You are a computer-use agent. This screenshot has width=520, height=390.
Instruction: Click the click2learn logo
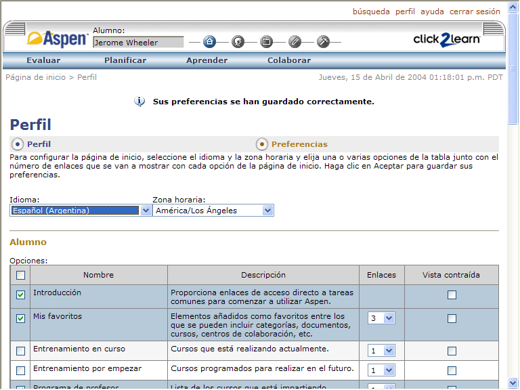(447, 39)
